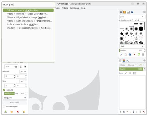Screen dimensions: 148x116
Task: Open the Patterns tab with orange icon
Action: 124,12
